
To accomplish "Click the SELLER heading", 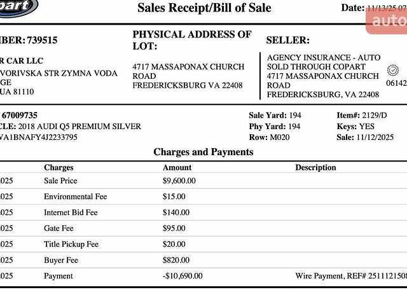I will [287, 40].
